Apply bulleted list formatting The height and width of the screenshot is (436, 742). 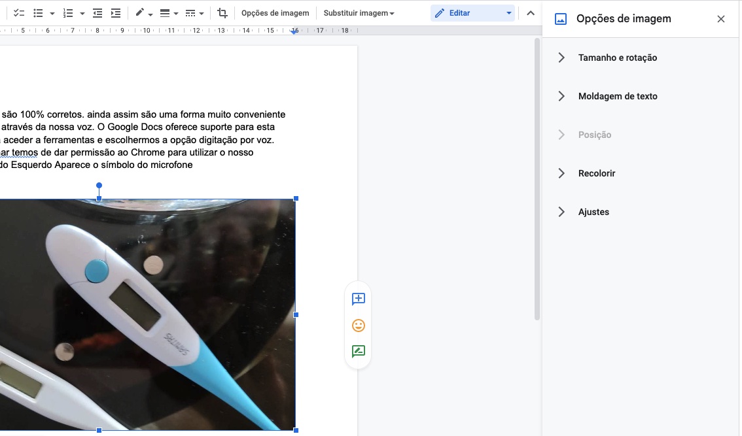[39, 13]
